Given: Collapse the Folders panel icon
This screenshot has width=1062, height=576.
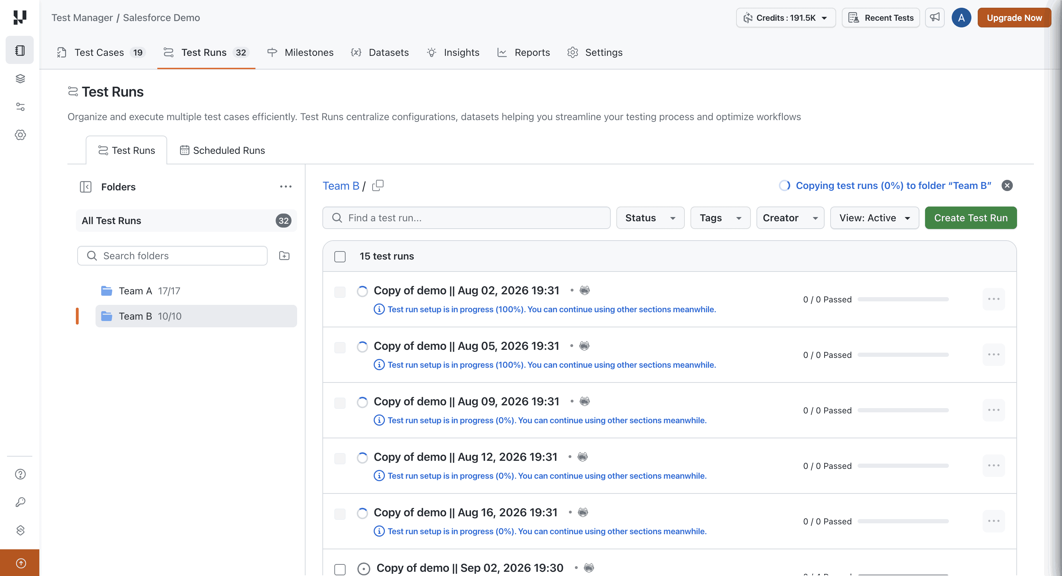Looking at the screenshot, I should click(x=85, y=187).
